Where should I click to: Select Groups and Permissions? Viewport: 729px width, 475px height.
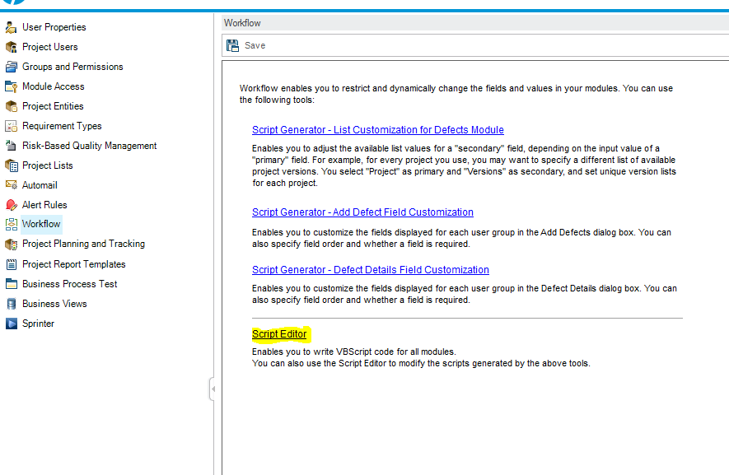(x=72, y=67)
